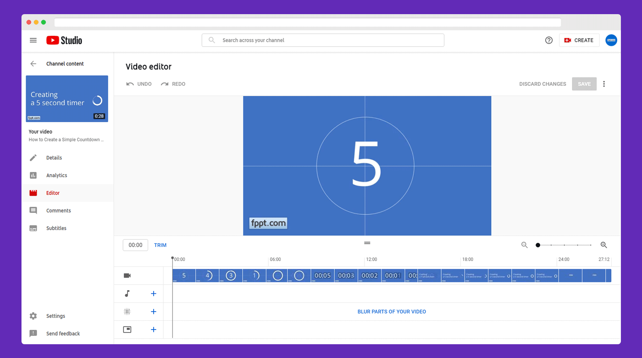
Task: Go to Subtitles in the sidebar
Action: pyautogui.click(x=56, y=228)
